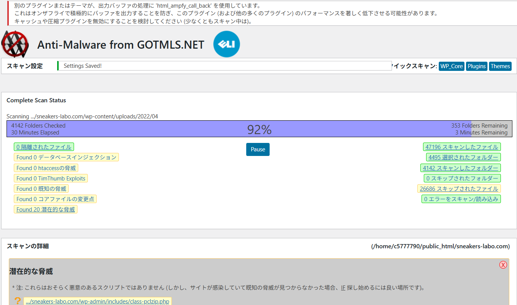This screenshot has width=517, height=305.
Task: Click the 92% scan progress bar
Action: pos(259,129)
